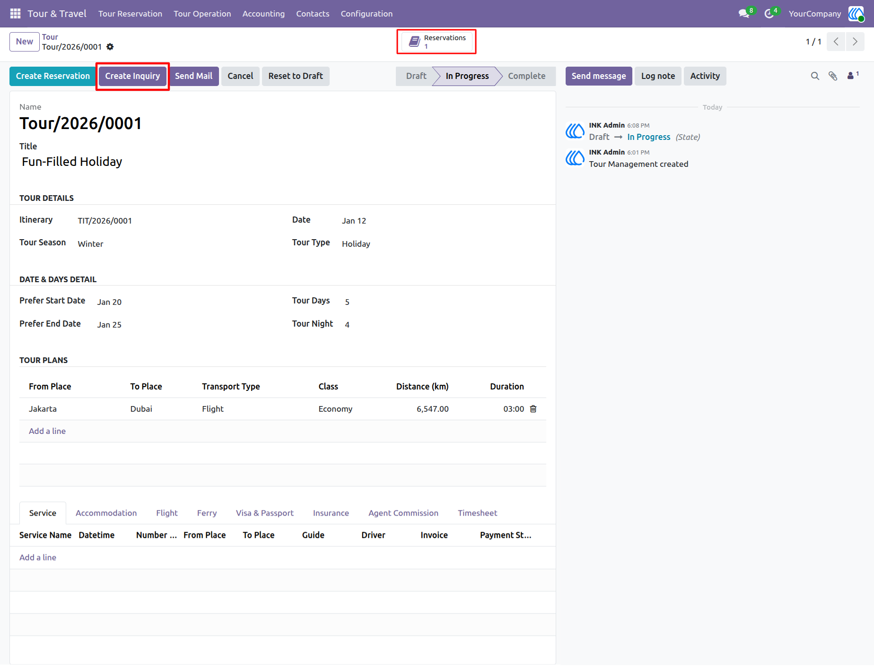Go to next record arrow
874x666 pixels.
855,42
